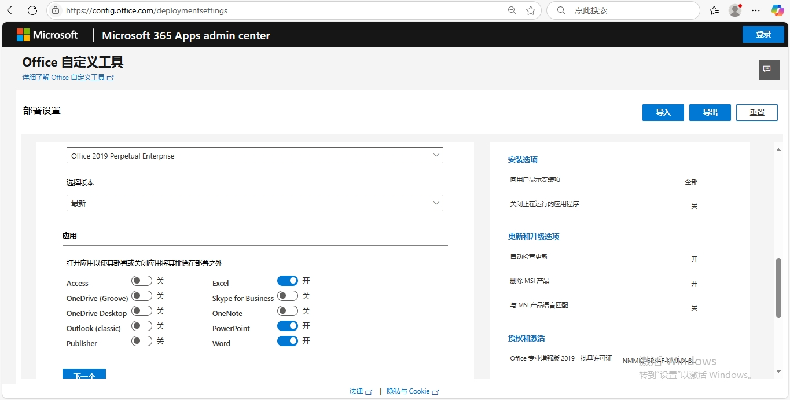Image resolution: width=790 pixels, height=400 pixels.
Task: Open the Office 2019 Perpetual Enterprise dropdown
Action: 255,155
